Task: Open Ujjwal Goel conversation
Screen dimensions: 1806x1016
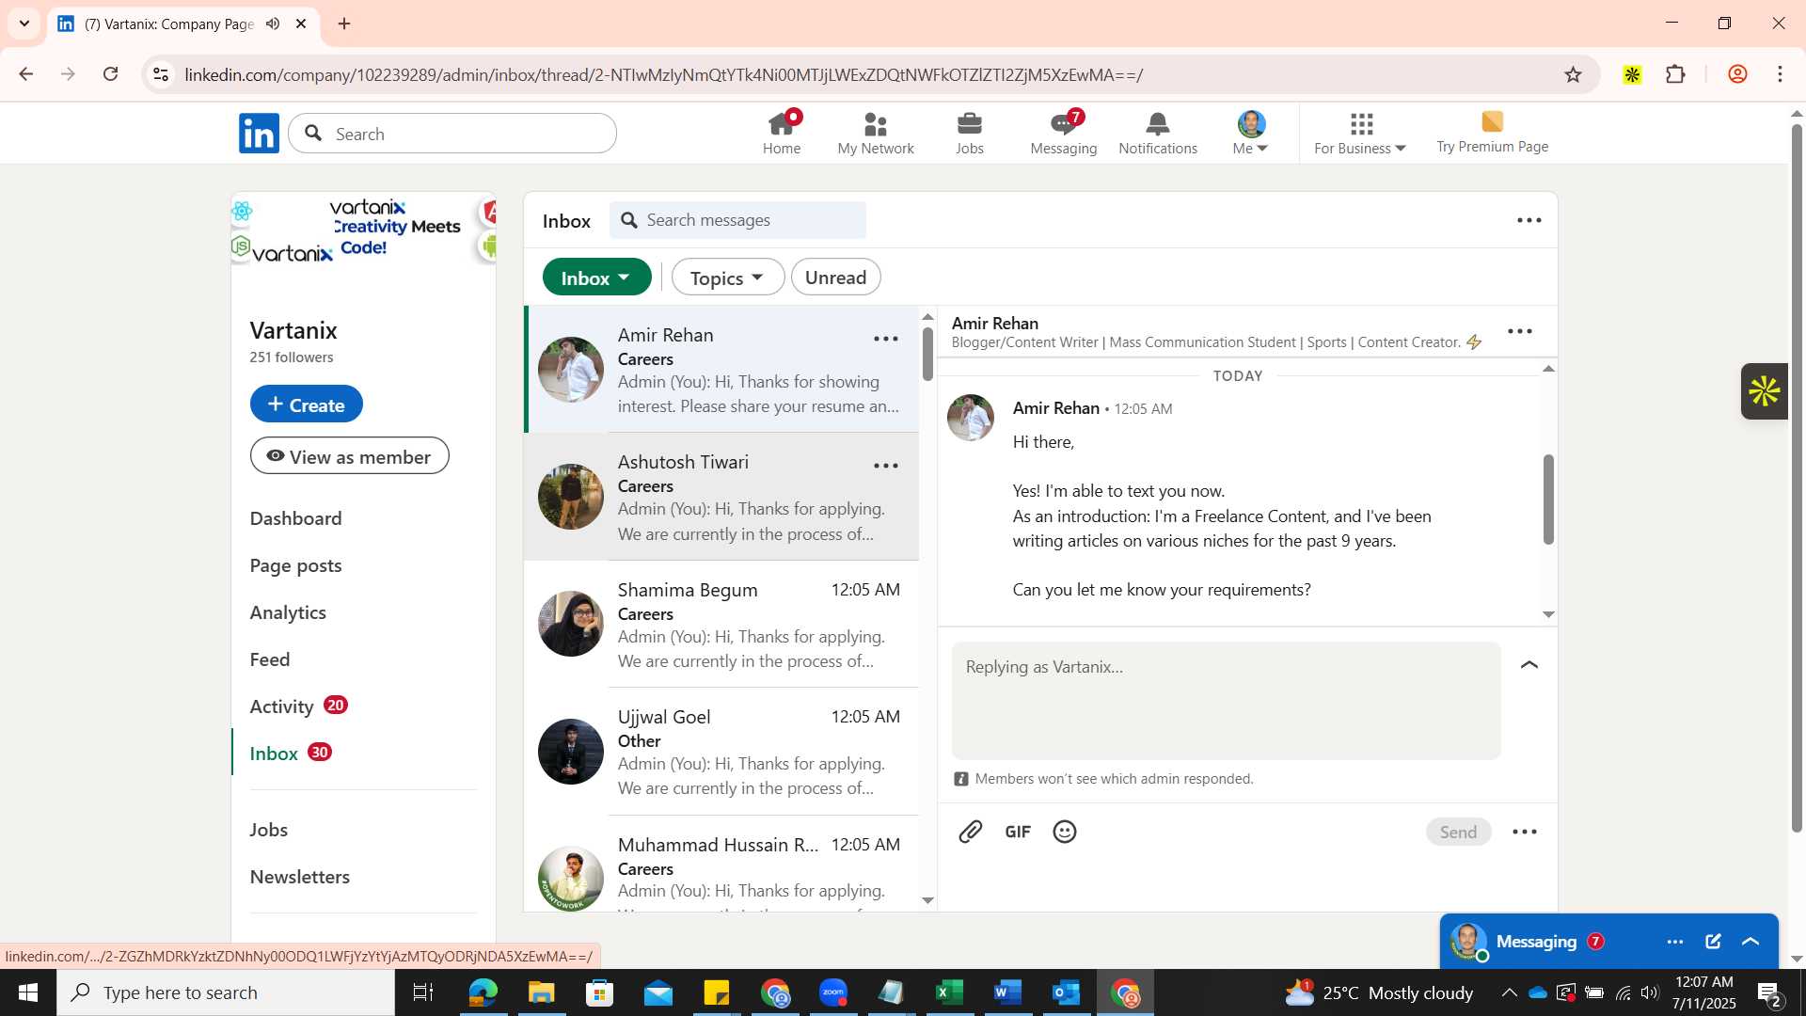Action: tap(721, 752)
